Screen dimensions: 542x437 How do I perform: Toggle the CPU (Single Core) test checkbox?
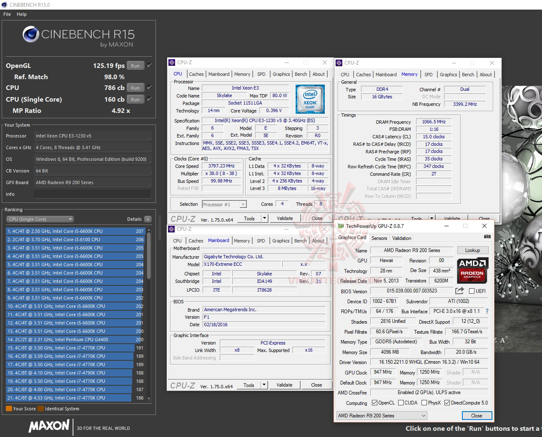(x=149, y=99)
